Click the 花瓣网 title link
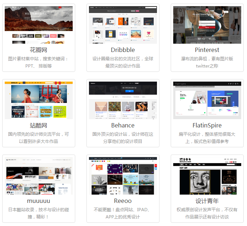Image resolution: width=247 pixels, height=226 pixels. (39, 50)
